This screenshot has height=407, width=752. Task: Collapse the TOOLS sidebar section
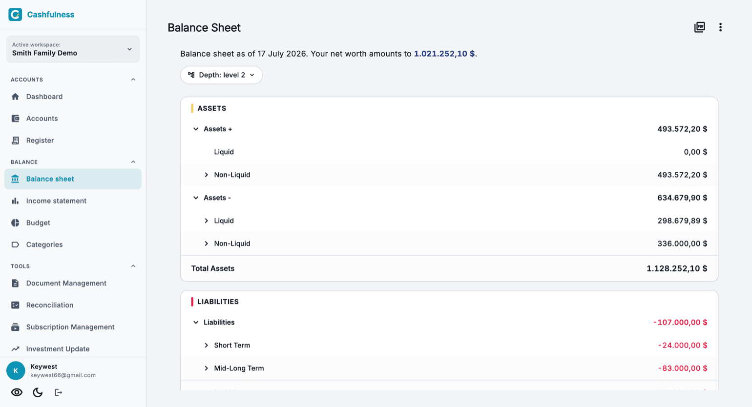point(133,266)
